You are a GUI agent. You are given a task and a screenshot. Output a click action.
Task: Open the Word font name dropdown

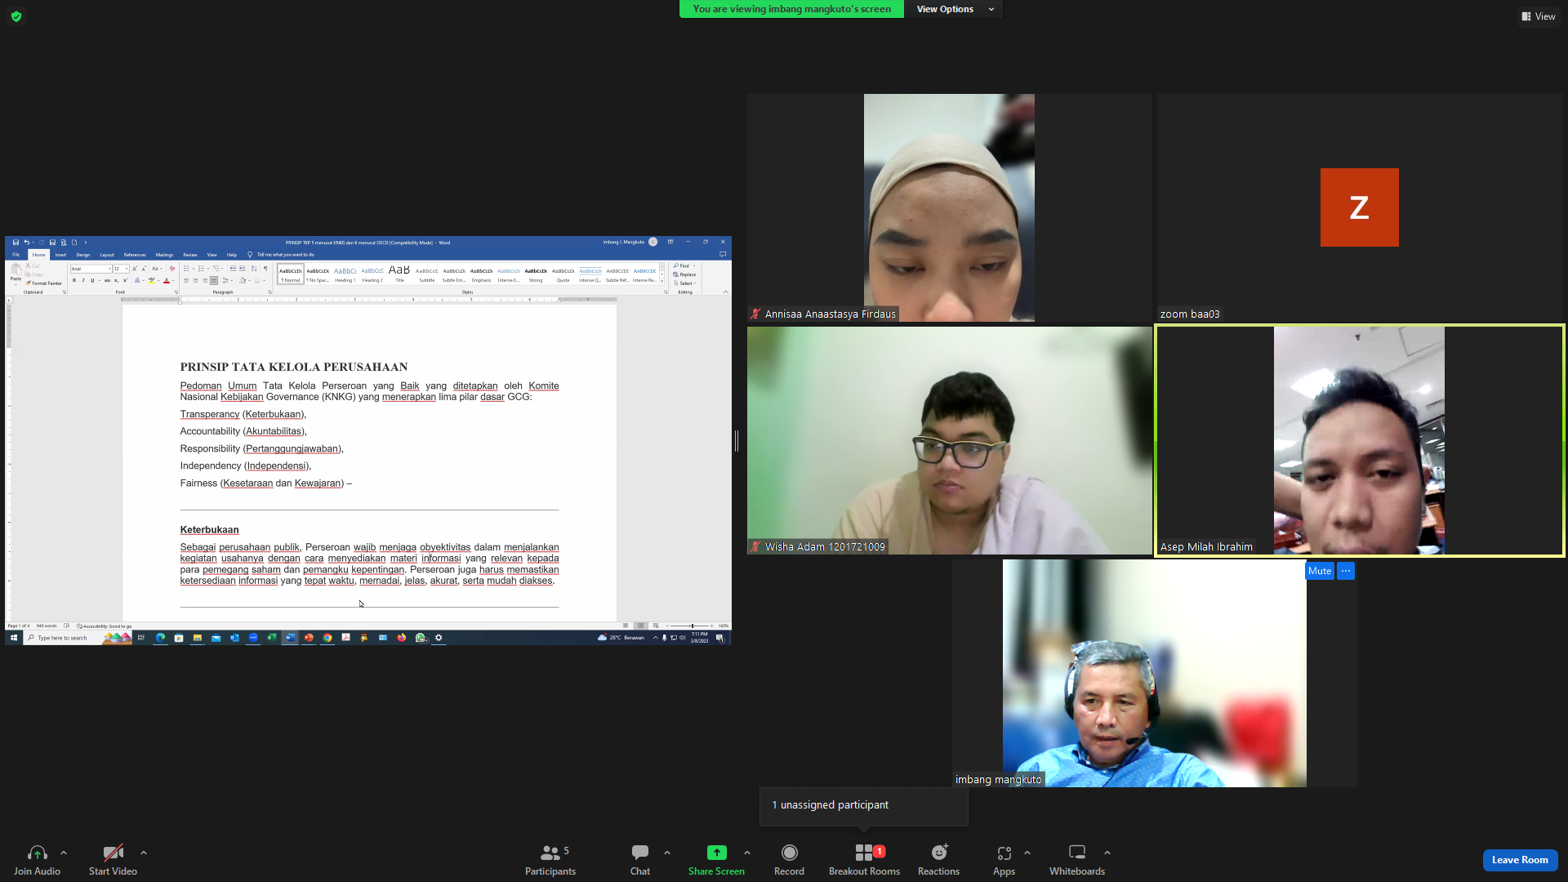coord(109,269)
